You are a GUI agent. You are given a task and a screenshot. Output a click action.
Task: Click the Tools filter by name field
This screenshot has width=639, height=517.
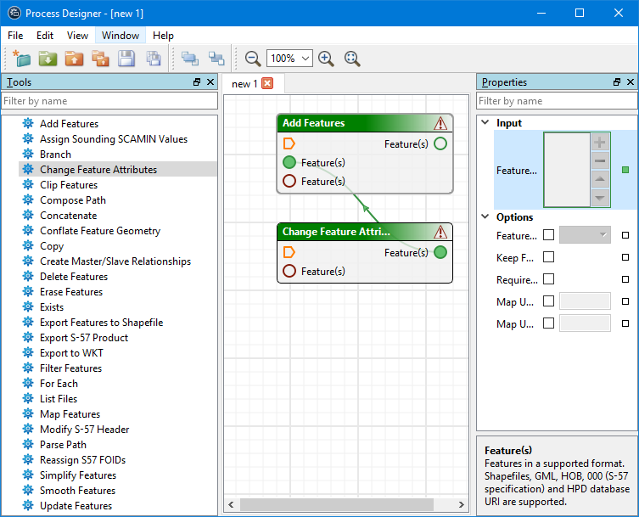coord(109,101)
